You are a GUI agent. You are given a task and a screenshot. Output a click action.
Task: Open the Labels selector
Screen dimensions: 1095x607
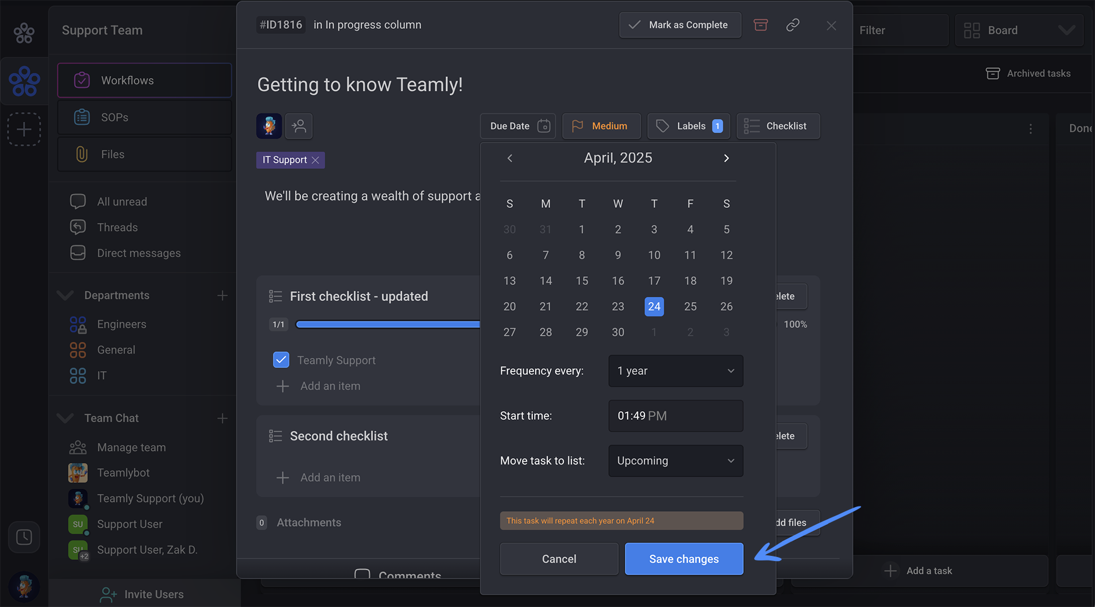[689, 126]
